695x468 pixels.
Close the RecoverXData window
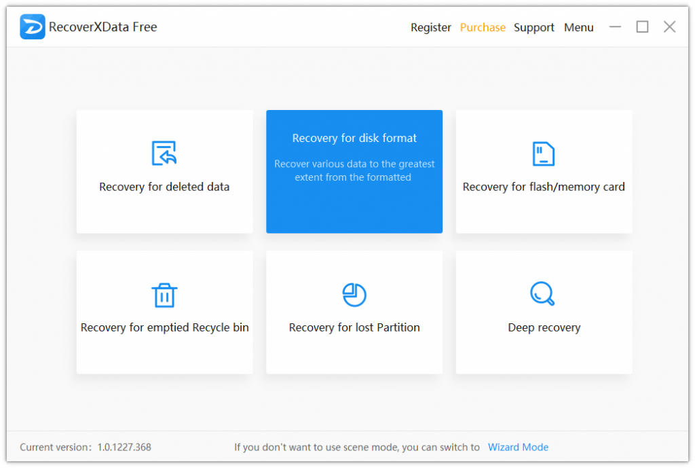669,27
